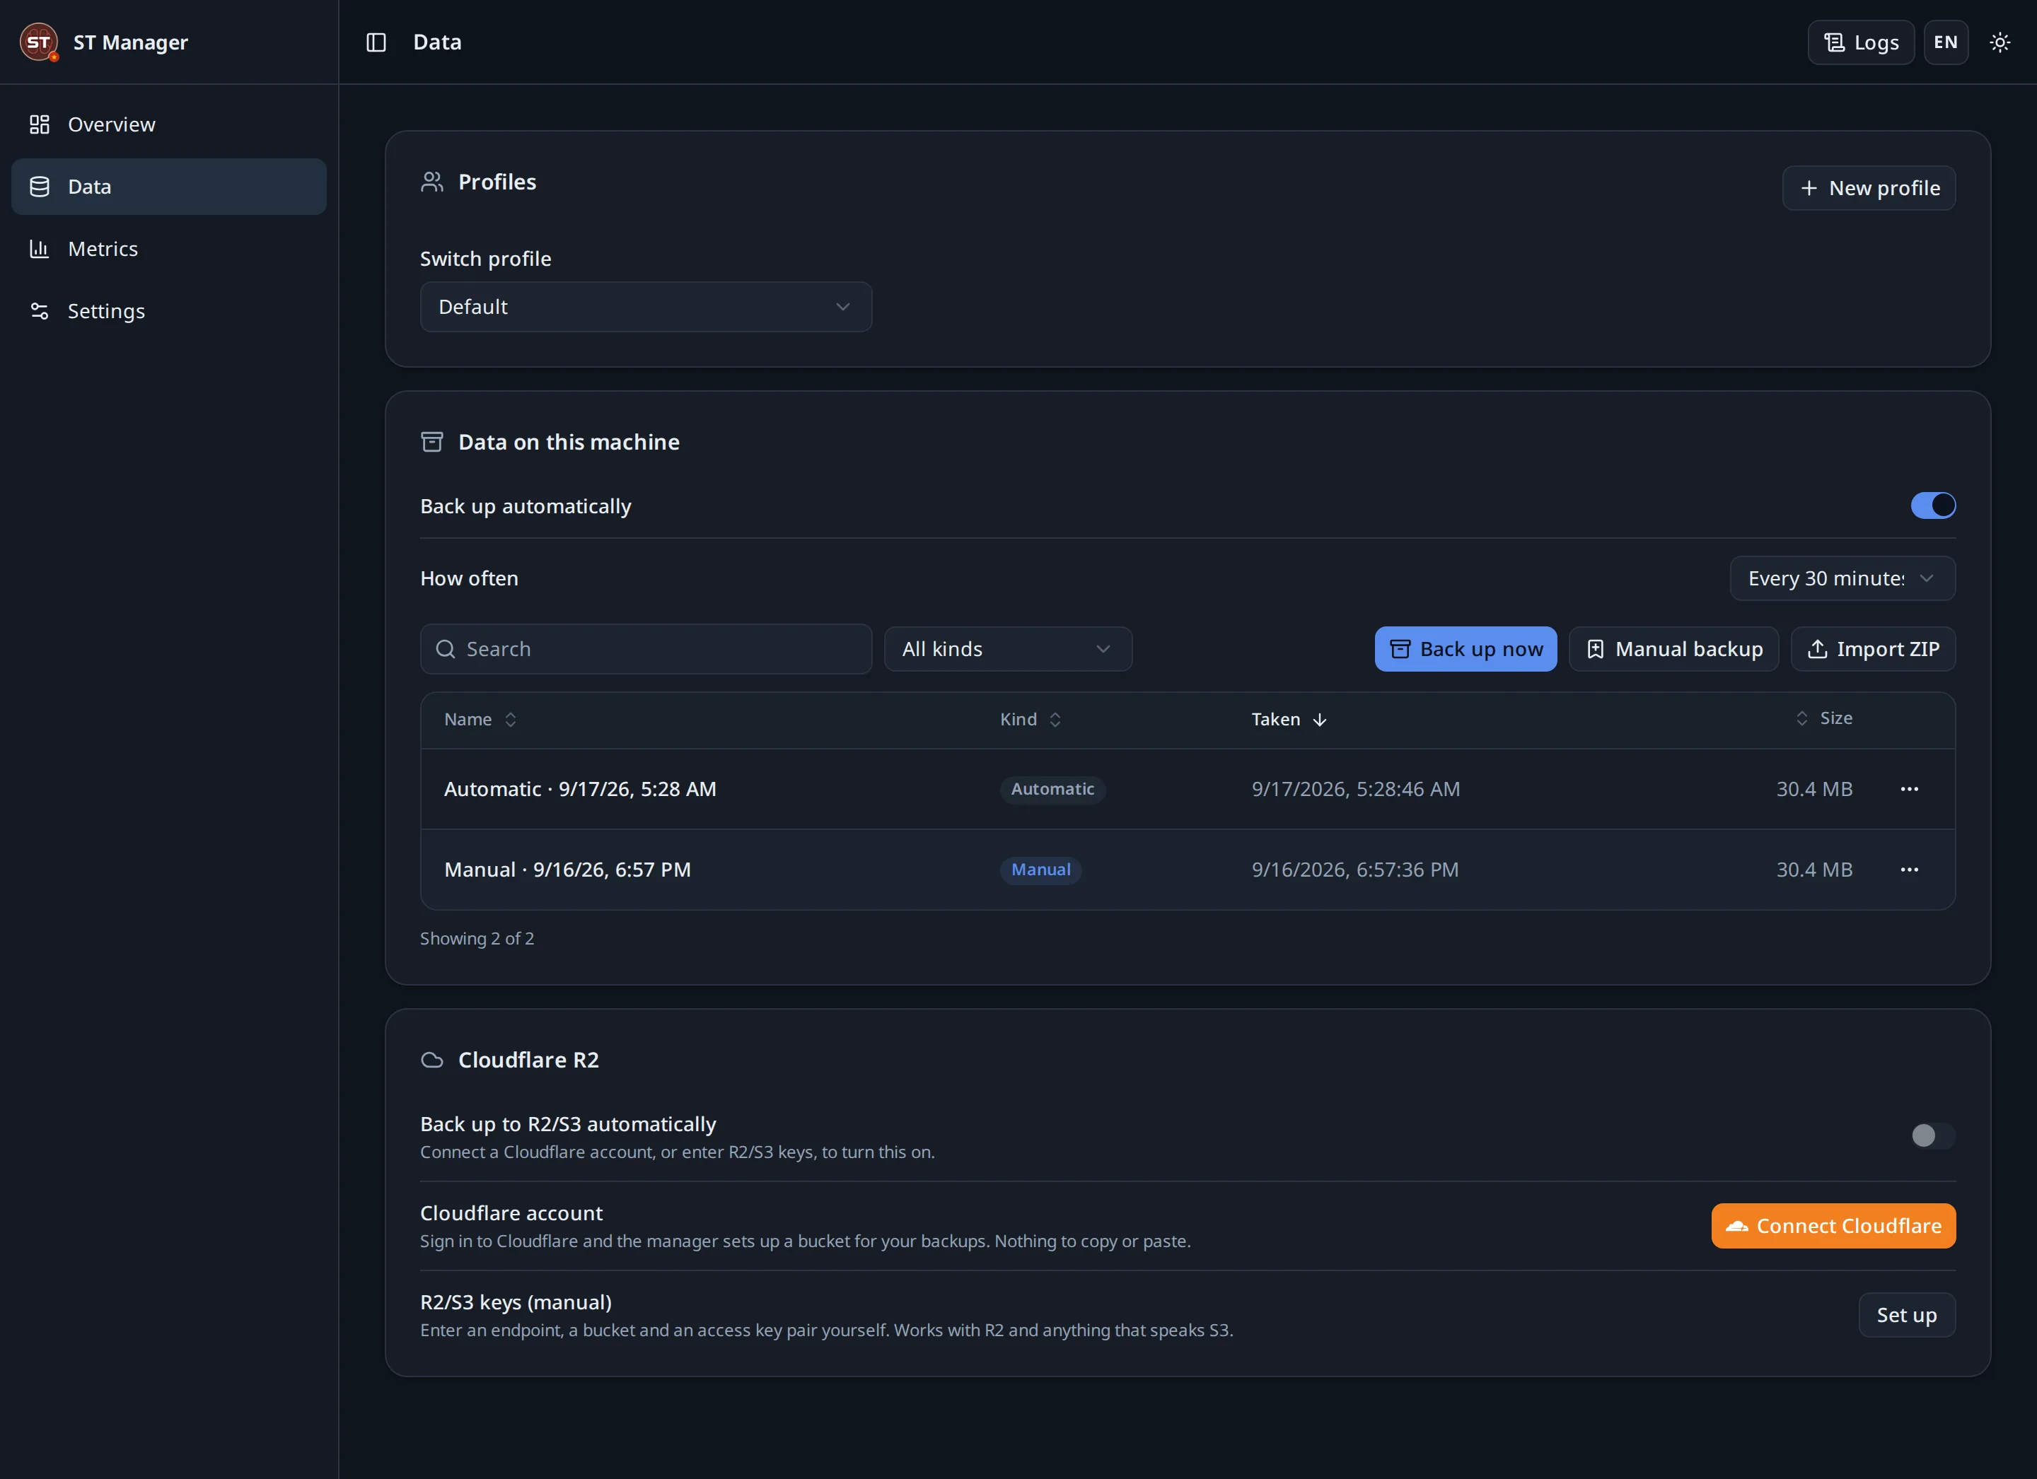Select the Manual · 9/16/26, 6:57 PM row name
The height and width of the screenshot is (1479, 2037).
pyautogui.click(x=568, y=870)
